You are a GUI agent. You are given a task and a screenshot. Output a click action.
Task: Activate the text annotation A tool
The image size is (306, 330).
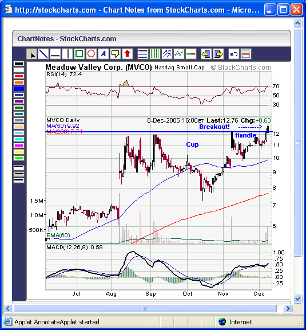tap(103, 54)
